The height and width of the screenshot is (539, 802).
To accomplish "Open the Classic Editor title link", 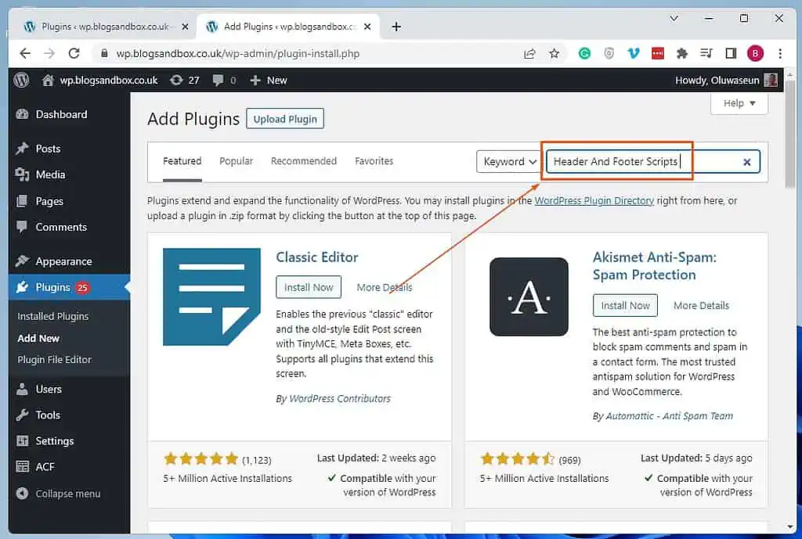I will (x=316, y=257).
